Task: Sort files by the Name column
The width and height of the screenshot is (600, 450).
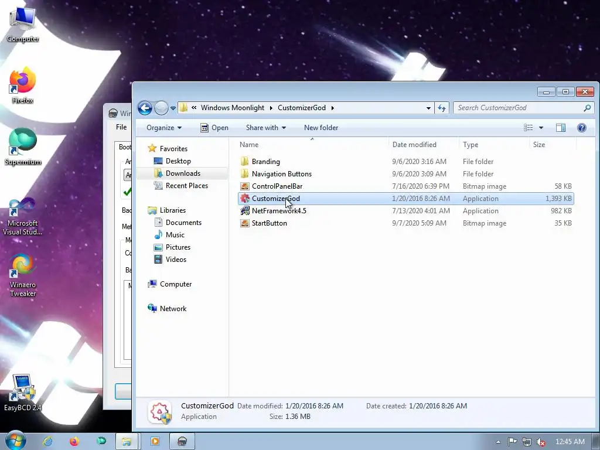Action: (312, 145)
